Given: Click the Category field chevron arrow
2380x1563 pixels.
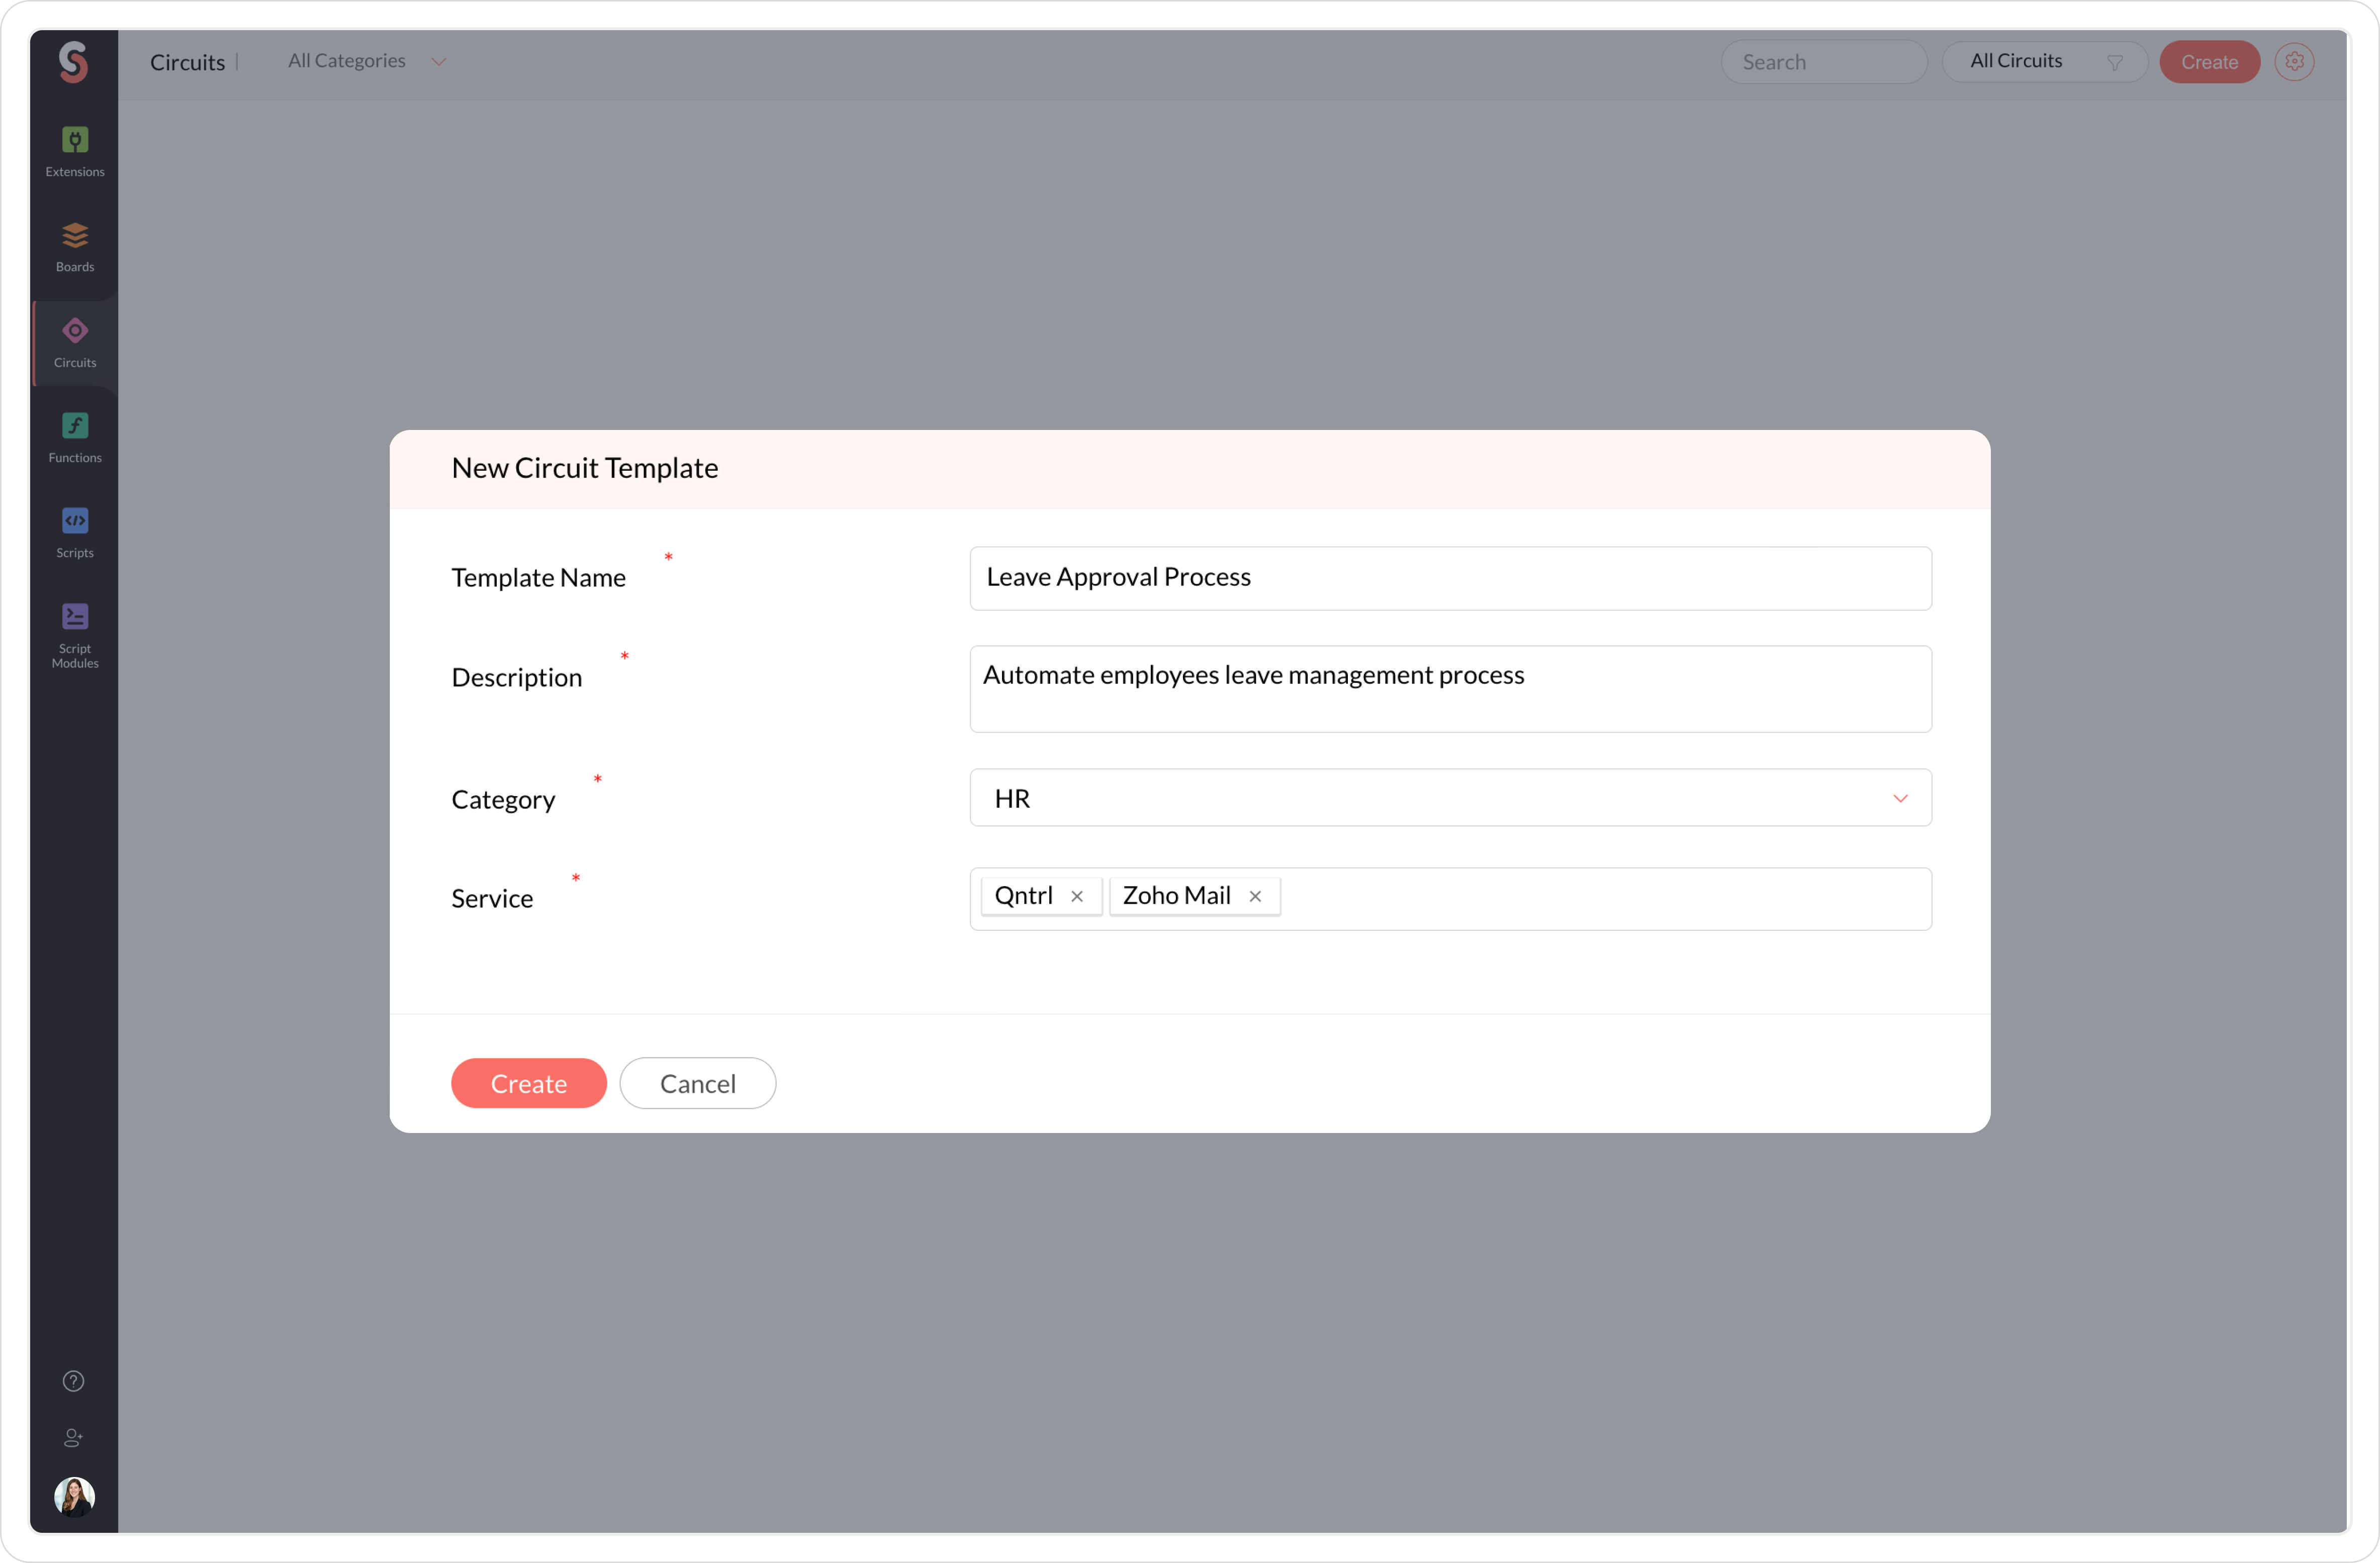Looking at the screenshot, I should tap(1900, 798).
